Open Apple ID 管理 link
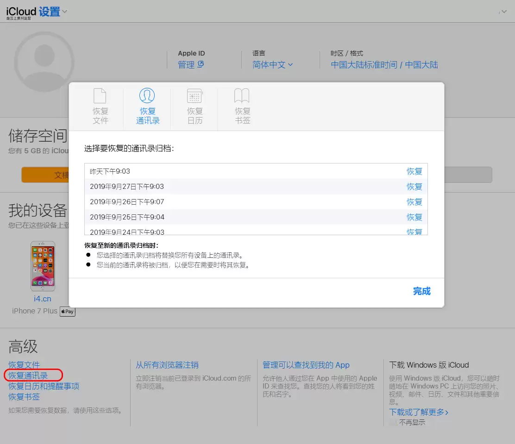The image size is (515, 444). coord(186,65)
